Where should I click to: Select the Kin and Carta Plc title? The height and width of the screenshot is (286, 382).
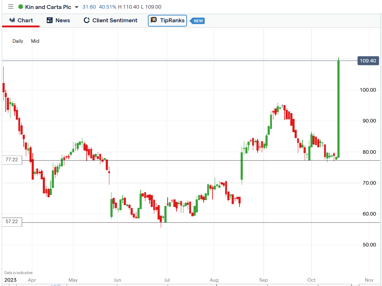[x=48, y=7]
